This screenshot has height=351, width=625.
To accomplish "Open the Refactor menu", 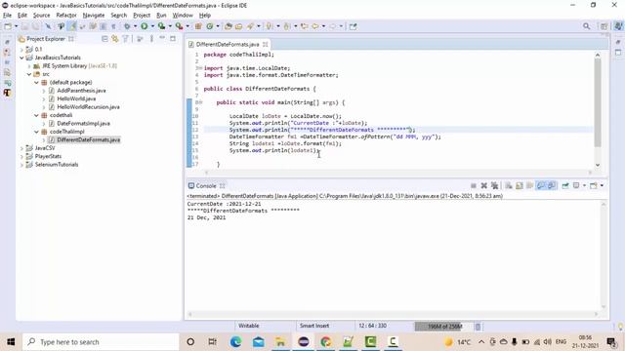I will coord(66,16).
